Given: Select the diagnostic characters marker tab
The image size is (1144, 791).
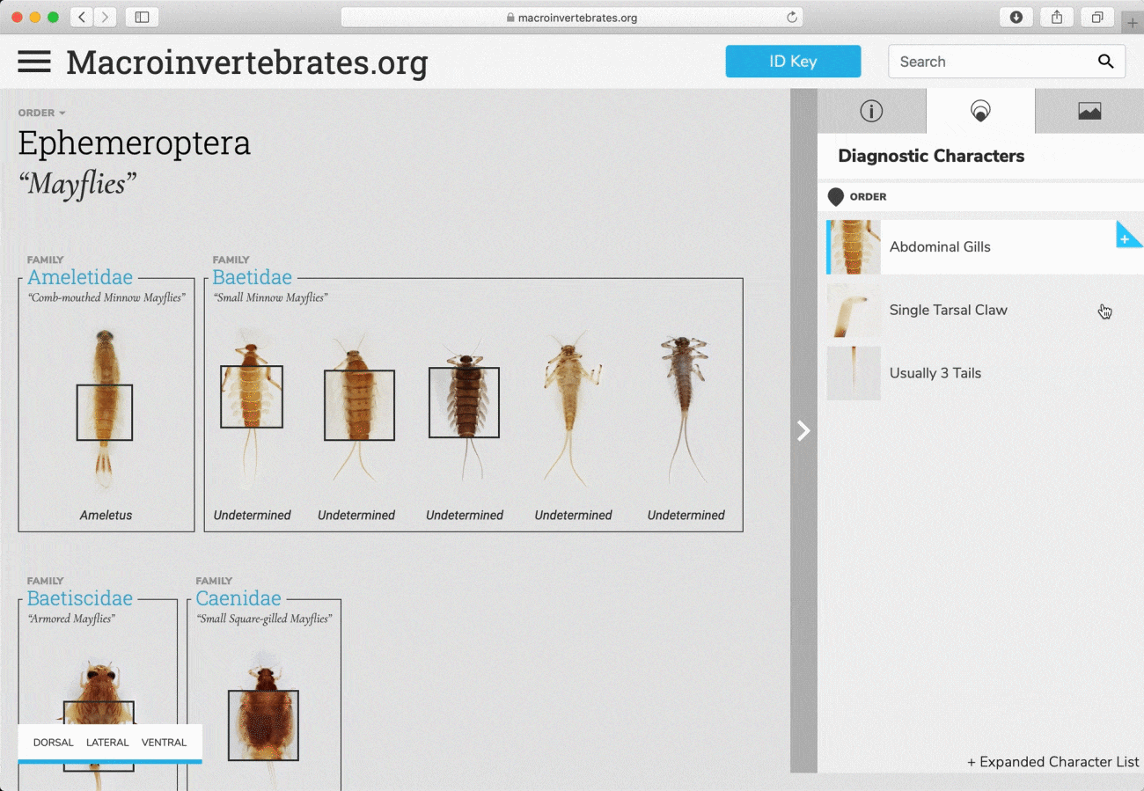Looking at the screenshot, I should tap(980, 111).
